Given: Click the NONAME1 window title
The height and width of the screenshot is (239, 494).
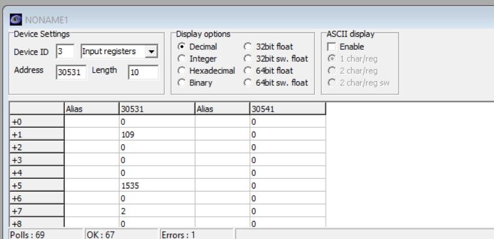Looking at the screenshot, I should (x=47, y=20).
